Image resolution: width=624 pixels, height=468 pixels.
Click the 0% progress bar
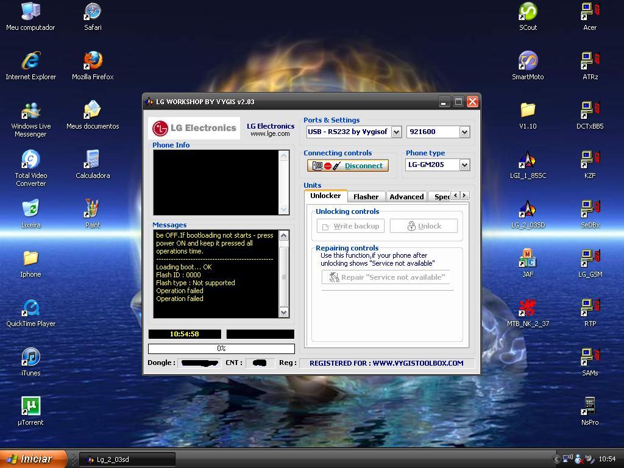point(221,349)
